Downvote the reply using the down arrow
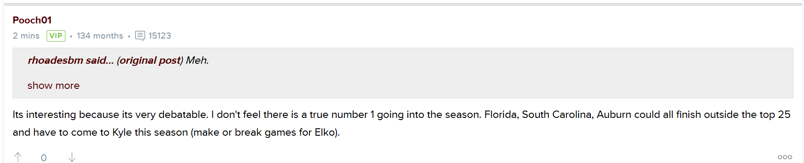Image resolution: width=804 pixels, height=163 pixels. coord(72,157)
